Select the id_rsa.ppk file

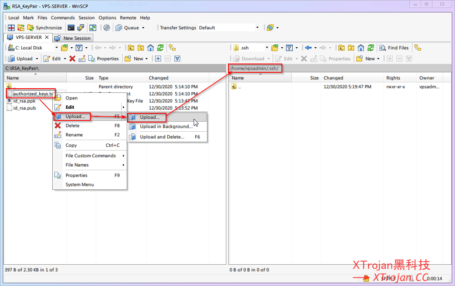[24, 101]
